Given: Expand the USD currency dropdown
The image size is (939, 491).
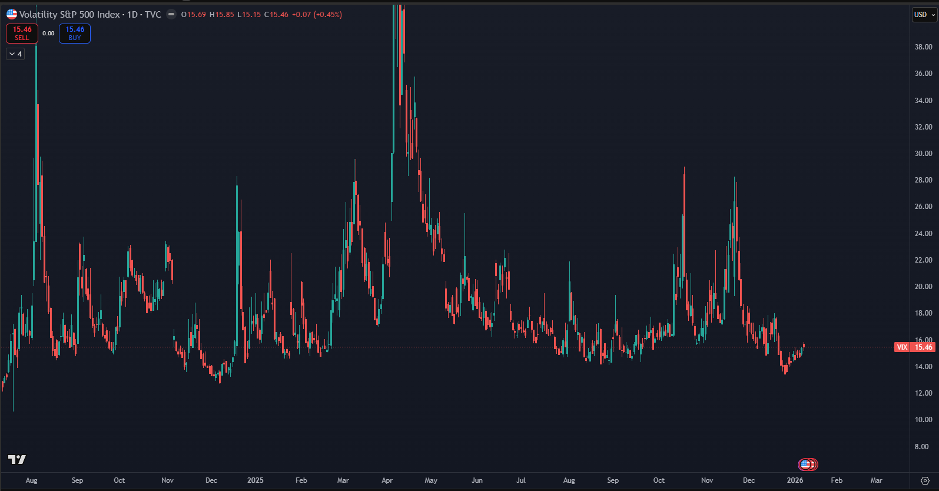Looking at the screenshot, I should 924,15.
